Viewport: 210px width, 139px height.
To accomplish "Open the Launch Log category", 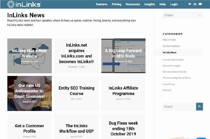I will click(x=169, y=84).
